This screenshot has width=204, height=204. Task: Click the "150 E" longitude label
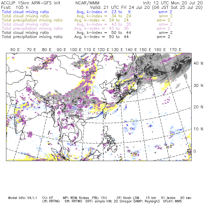(145, 50)
